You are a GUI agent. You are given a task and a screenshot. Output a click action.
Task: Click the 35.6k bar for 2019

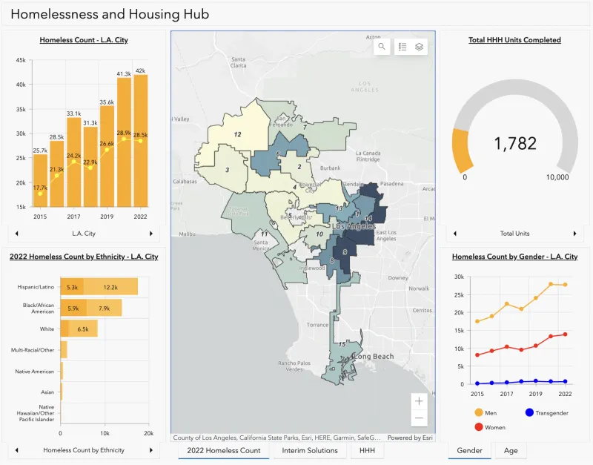click(107, 156)
